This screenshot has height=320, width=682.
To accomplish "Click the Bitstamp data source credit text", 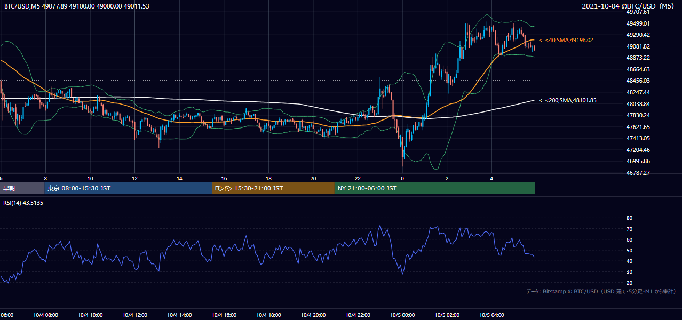I will pyautogui.click(x=601, y=292).
